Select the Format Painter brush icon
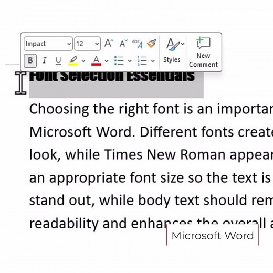This screenshot has height=273, width=273. (x=152, y=43)
